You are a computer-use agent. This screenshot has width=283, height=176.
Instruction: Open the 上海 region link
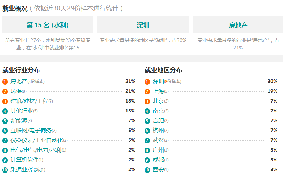click(158, 91)
